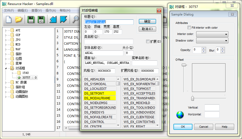Expand the 菜单 tree folder

(6, 63)
